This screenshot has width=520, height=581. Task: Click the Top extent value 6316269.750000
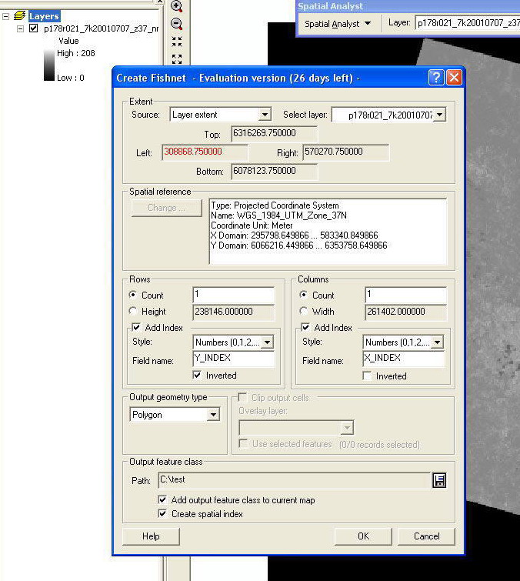[x=274, y=133]
